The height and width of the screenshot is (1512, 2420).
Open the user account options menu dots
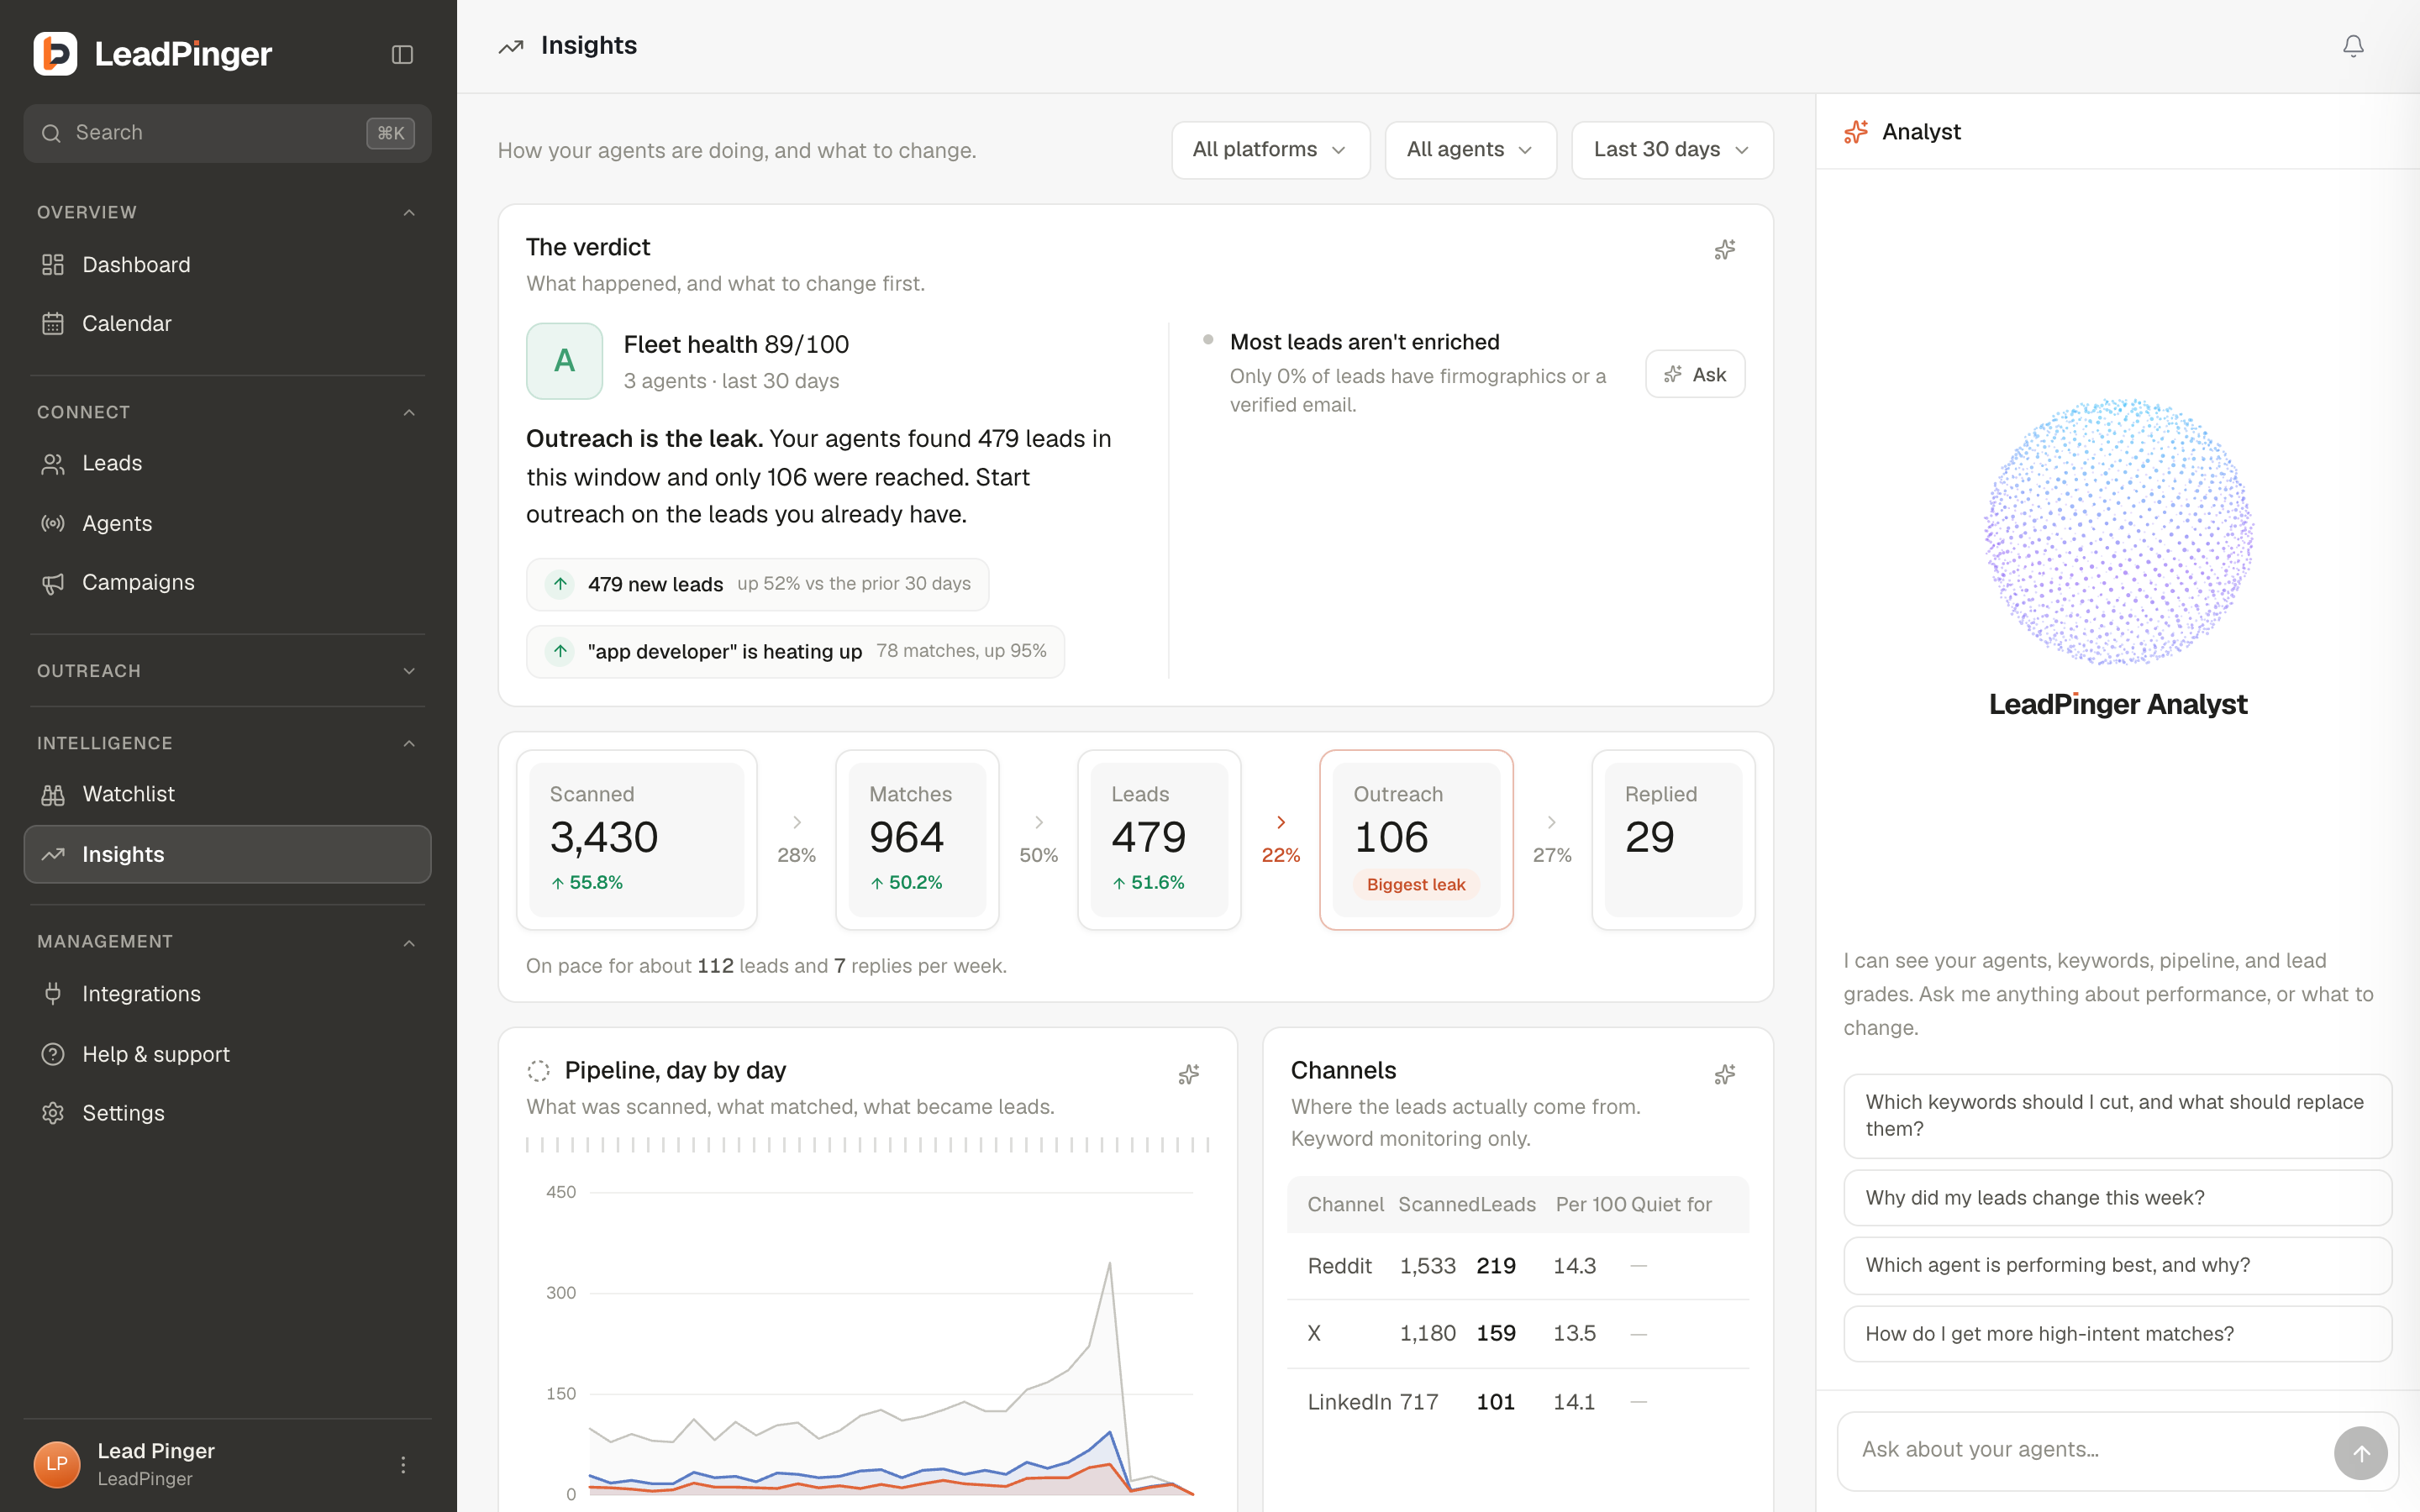403,1465
